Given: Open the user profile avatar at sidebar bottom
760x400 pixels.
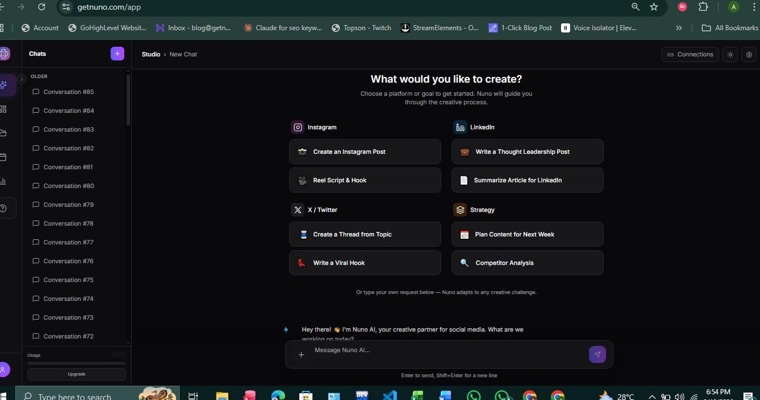Looking at the screenshot, I should 3,370.
